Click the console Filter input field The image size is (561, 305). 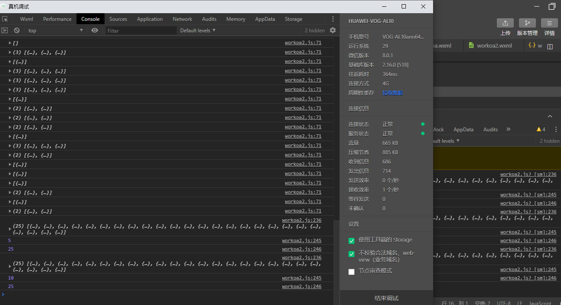coord(141,31)
